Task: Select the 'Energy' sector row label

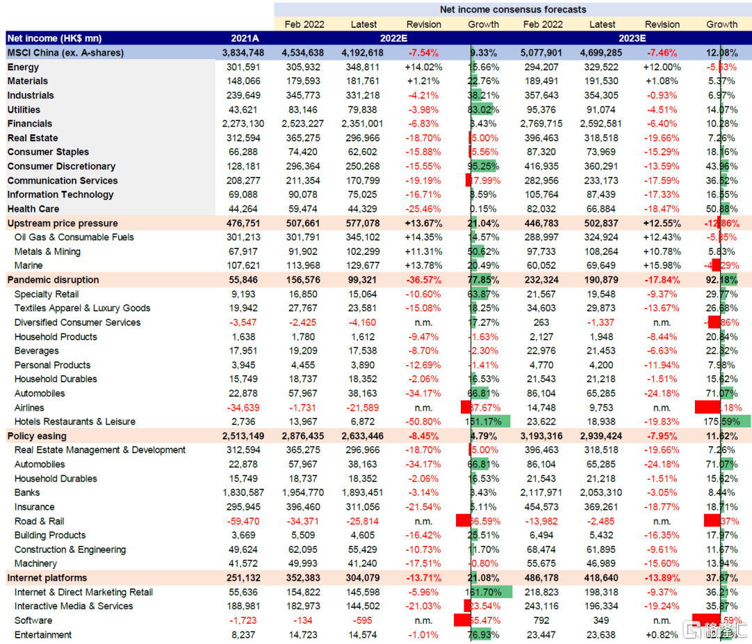Action: [23, 68]
